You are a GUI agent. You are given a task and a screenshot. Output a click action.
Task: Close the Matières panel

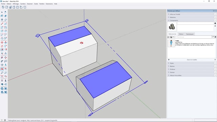tap(215, 17)
